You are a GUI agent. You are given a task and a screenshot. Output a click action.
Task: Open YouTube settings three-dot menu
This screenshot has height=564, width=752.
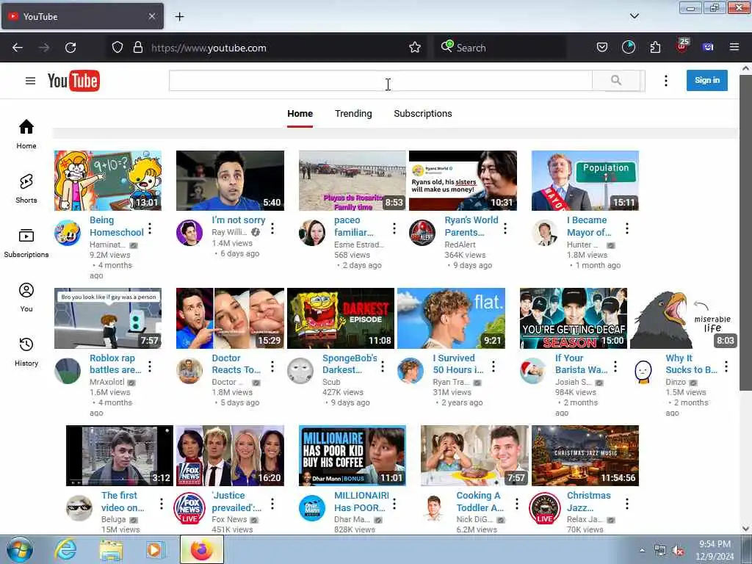point(665,81)
